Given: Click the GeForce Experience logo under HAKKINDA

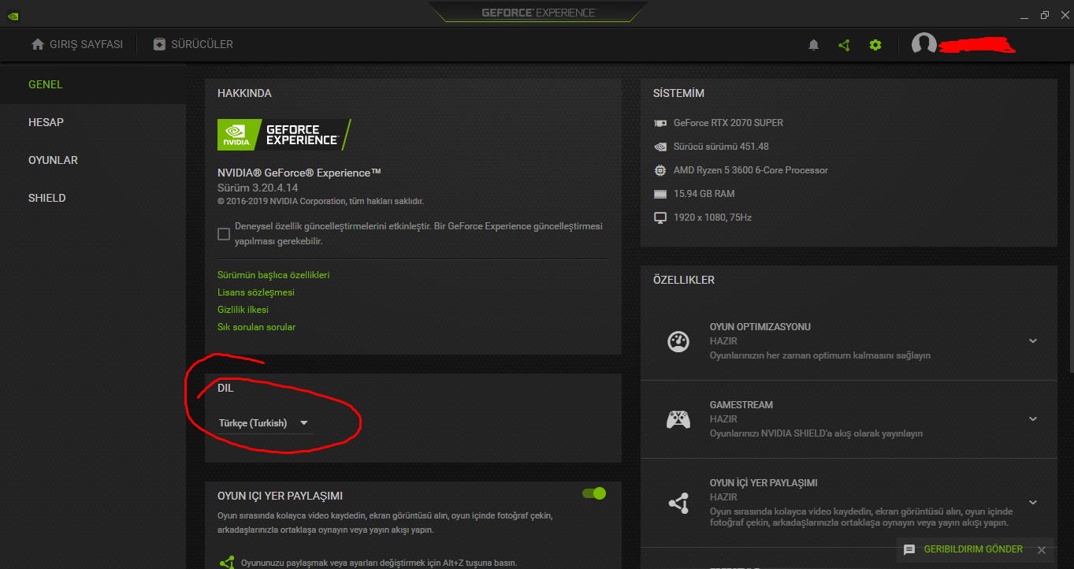Looking at the screenshot, I should (284, 135).
